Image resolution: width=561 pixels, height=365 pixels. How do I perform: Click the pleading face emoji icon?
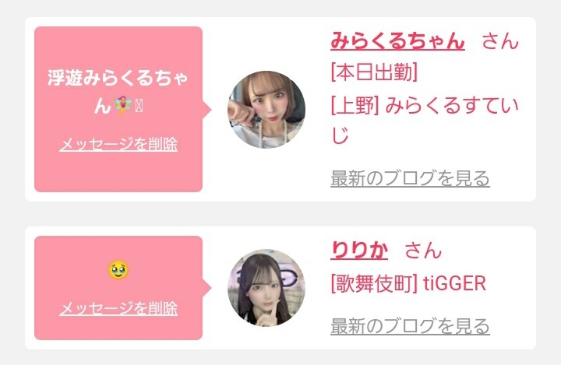coord(118,270)
